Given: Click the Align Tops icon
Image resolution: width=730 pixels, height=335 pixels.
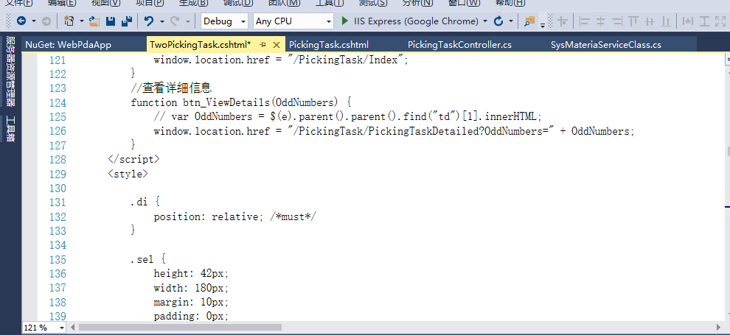Looking at the screenshot, I should coord(633,21).
